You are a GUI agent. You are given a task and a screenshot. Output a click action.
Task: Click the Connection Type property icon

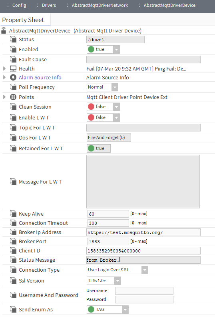13,270
